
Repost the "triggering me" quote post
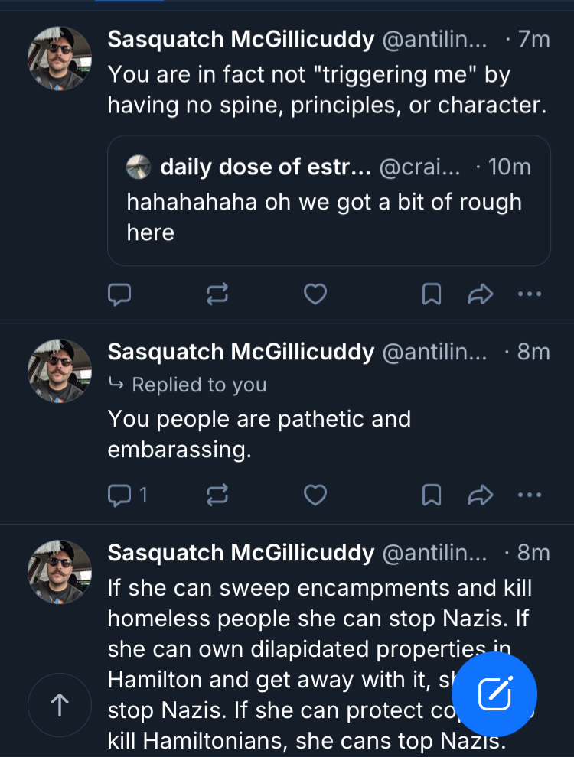point(217,294)
